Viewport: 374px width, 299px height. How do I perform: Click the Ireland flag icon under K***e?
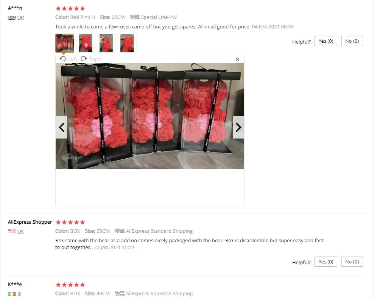(12, 294)
